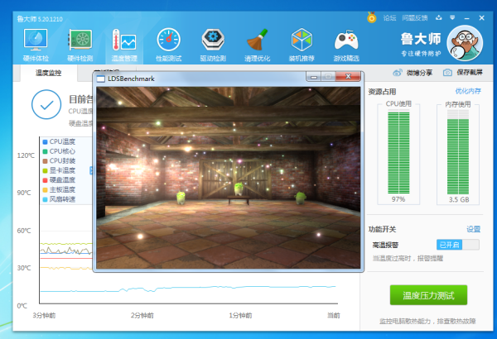Click the blue checkmark status circle
Viewport: 497px width, 339px height.
click(x=46, y=104)
